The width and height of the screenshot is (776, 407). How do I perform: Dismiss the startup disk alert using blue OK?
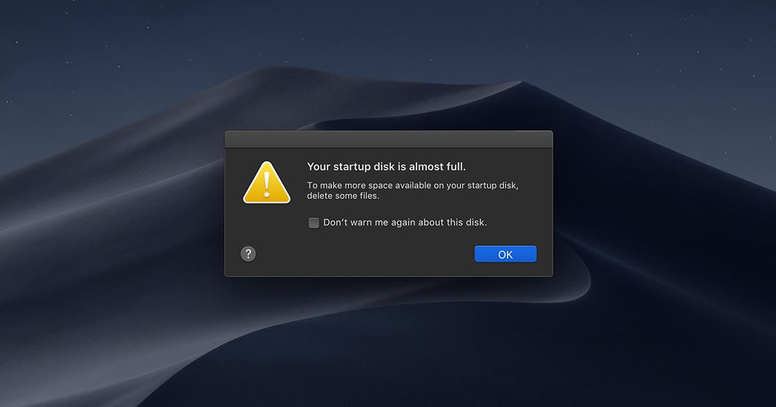click(x=506, y=254)
